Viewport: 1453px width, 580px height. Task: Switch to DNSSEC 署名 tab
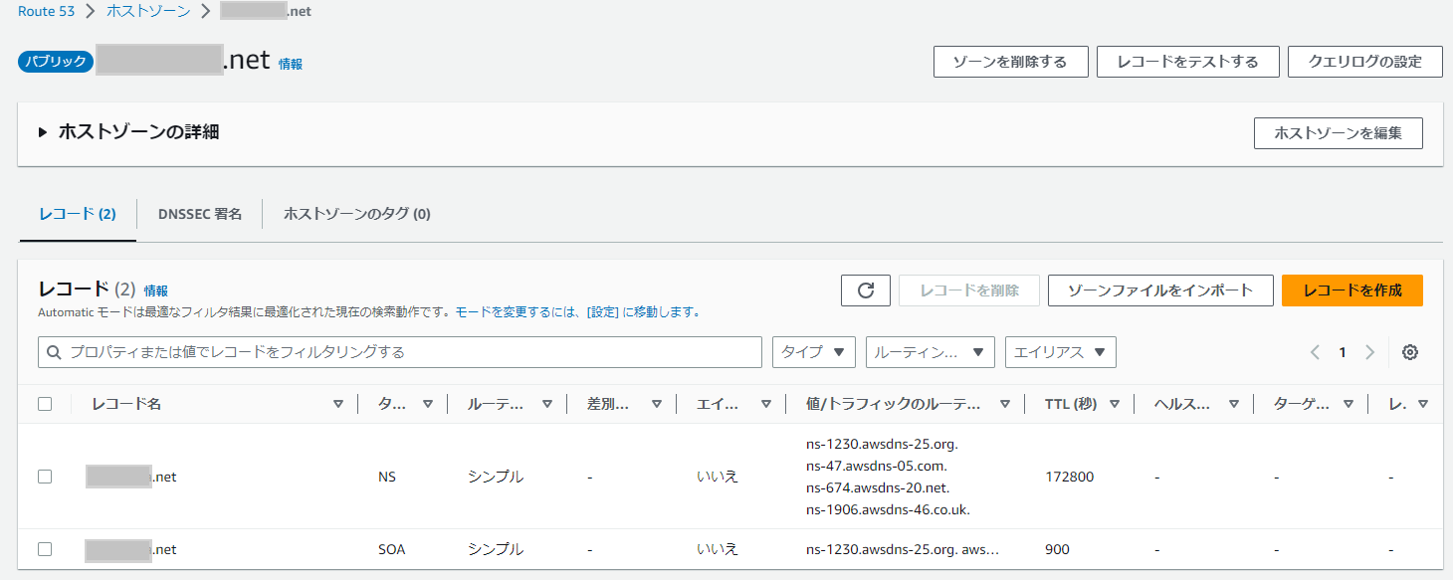click(x=200, y=214)
